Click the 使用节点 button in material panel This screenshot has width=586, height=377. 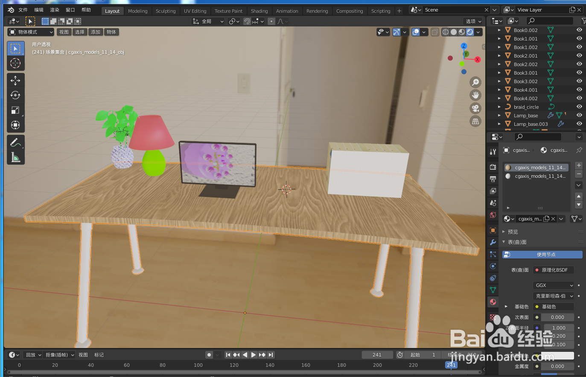pyautogui.click(x=542, y=254)
